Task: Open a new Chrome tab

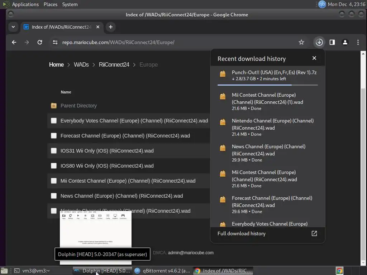Action: pos(111,27)
